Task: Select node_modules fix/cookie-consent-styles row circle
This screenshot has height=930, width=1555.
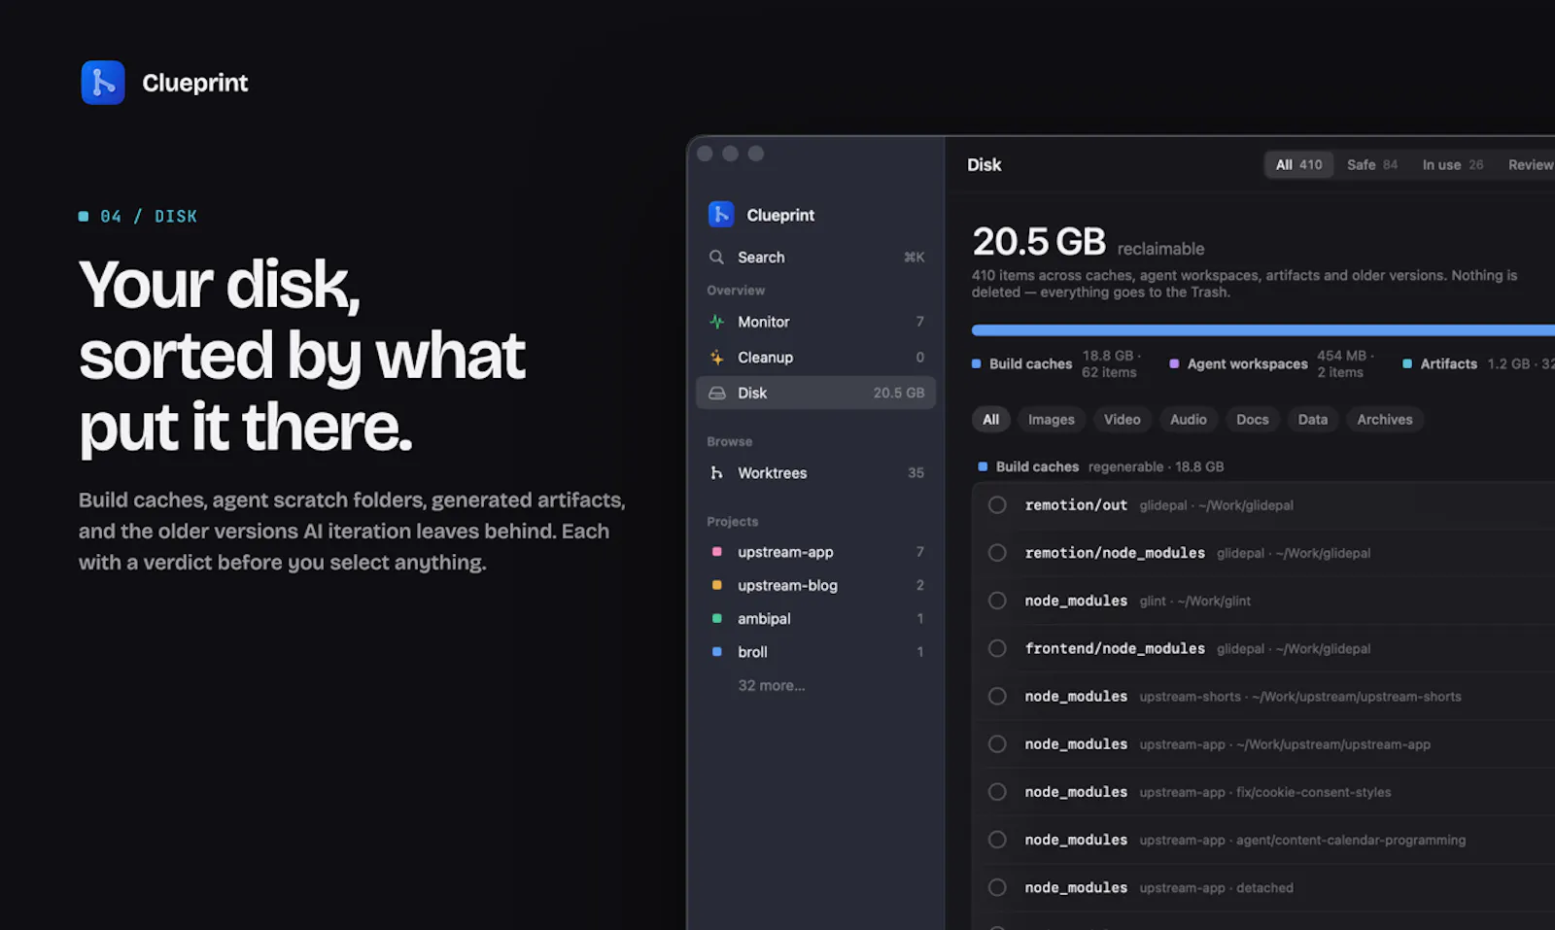Action: coord(997,792)
